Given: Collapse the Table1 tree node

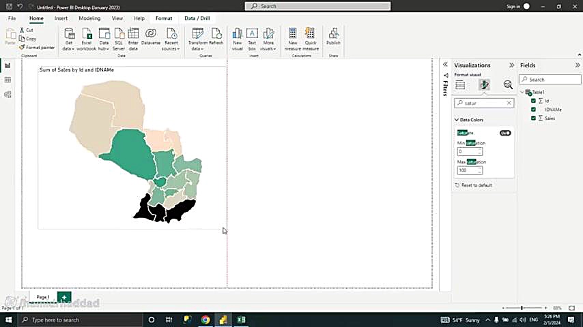Looking at the screenshot, I should pos(523,92).
